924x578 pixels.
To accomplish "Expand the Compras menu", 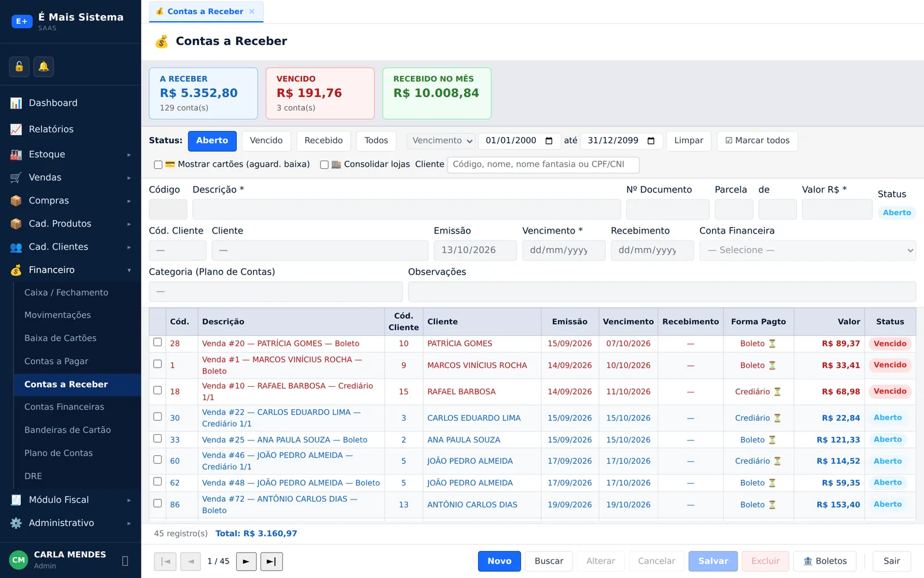I will pos(129,201).
